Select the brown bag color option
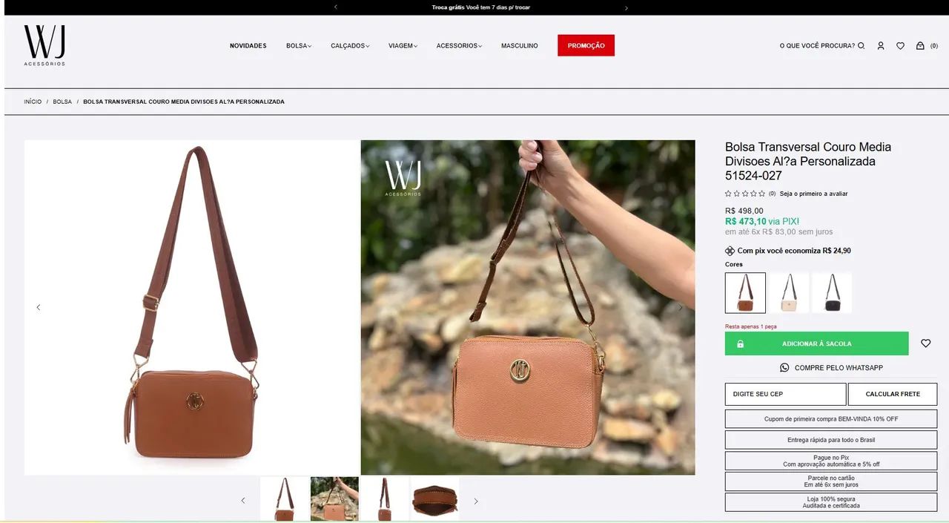This screenshot has height=523, width=949. [x=745, y=293]
